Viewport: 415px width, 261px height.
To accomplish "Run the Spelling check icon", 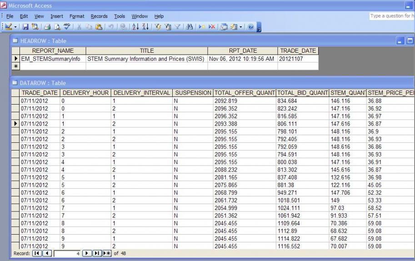I will pos(67,27).
